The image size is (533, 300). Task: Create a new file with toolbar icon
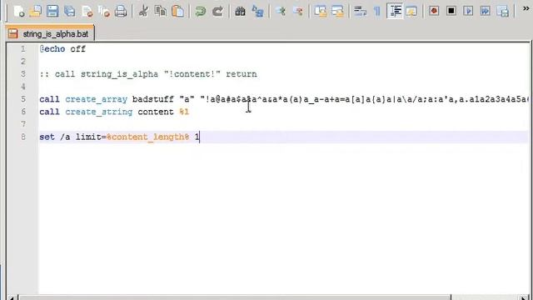click(x=19, y=11)
